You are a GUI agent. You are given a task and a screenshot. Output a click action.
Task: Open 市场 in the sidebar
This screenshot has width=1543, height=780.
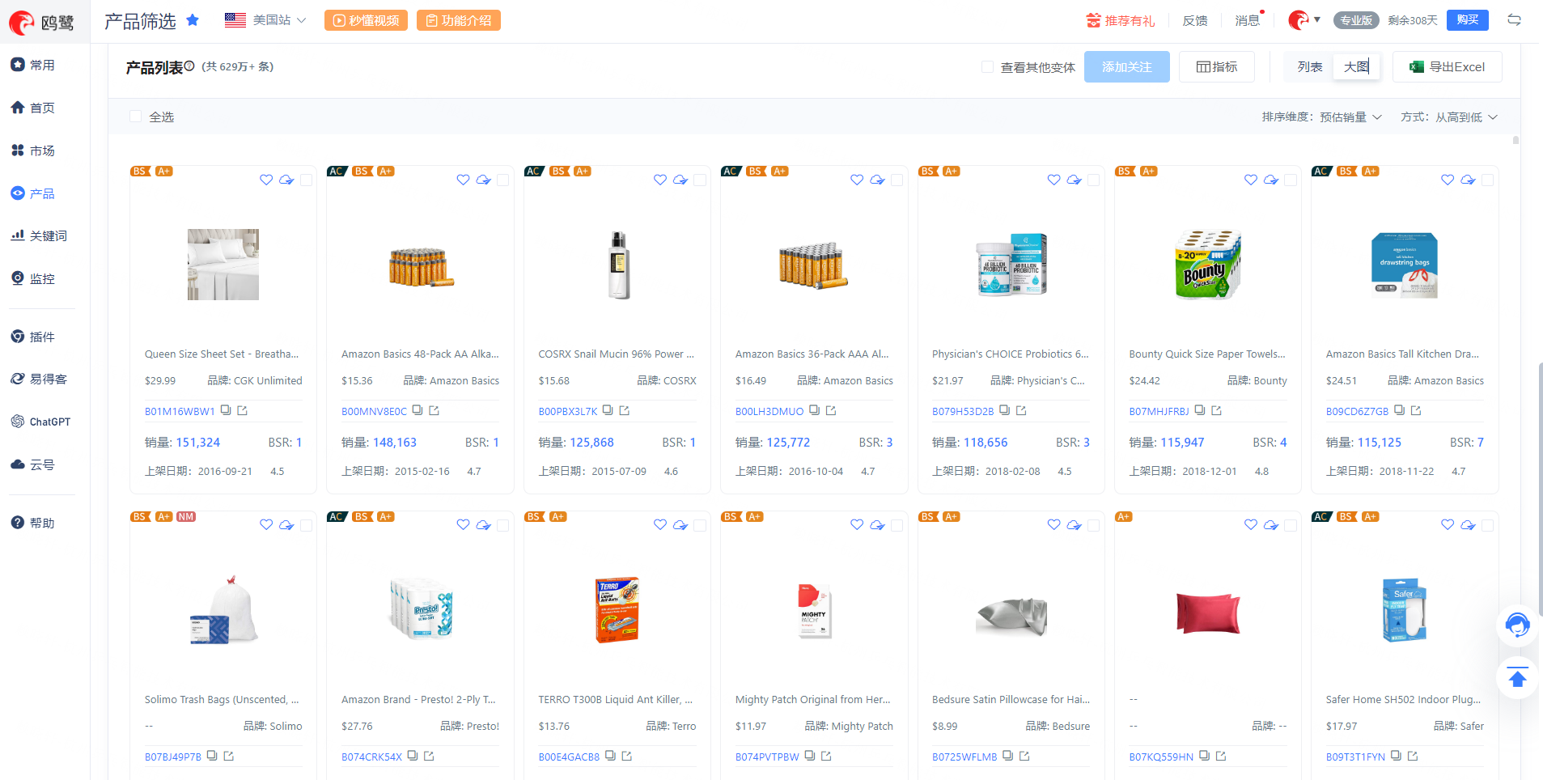coord(33,150)
